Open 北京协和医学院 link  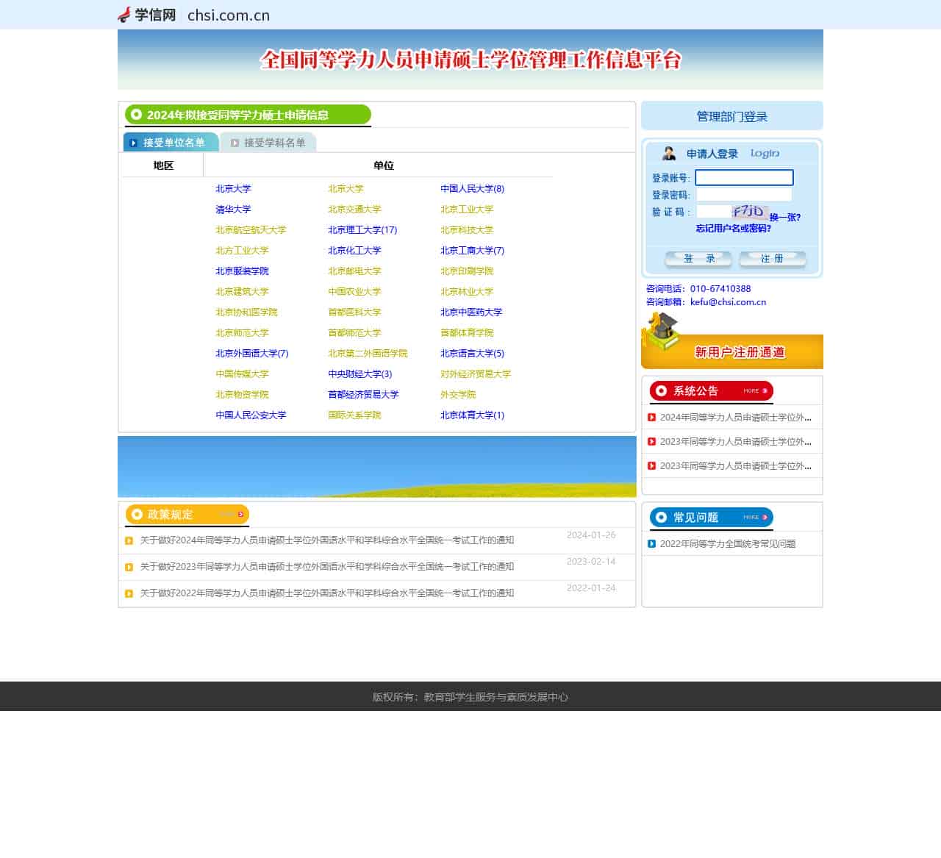[246, 312]
